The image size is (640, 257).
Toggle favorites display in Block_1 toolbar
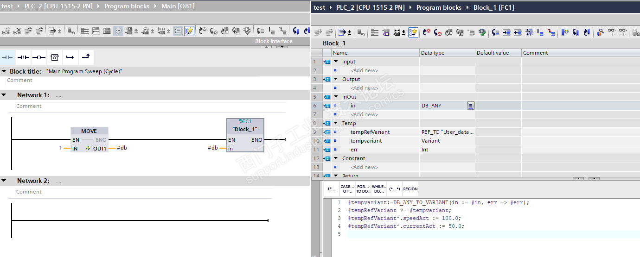click(413, 32)
